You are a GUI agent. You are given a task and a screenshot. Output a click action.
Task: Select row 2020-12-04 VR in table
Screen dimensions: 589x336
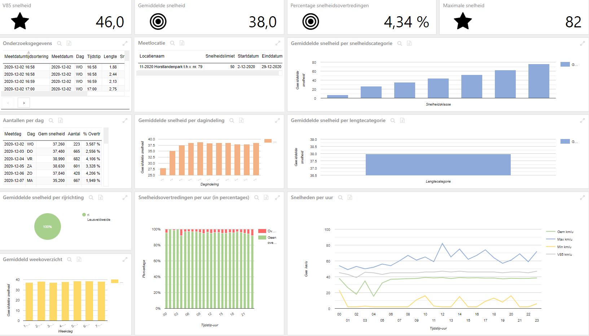click(x=52, y=159)
